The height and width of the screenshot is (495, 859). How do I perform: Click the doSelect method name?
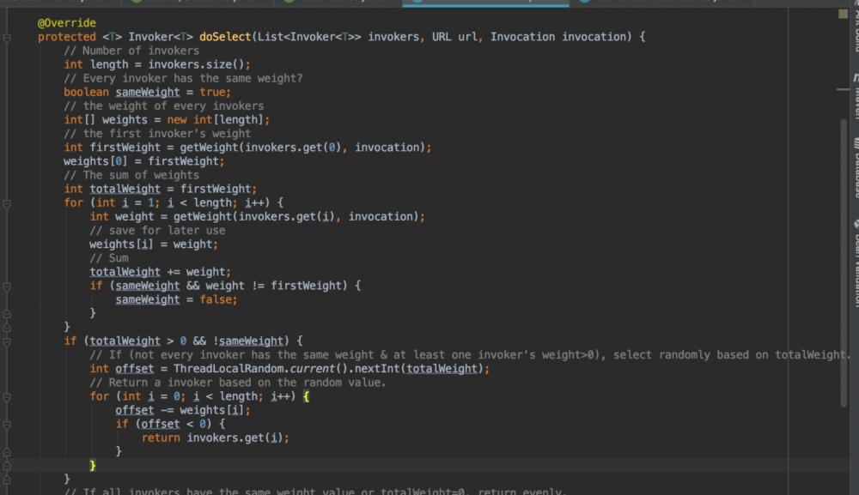(224, 37)
